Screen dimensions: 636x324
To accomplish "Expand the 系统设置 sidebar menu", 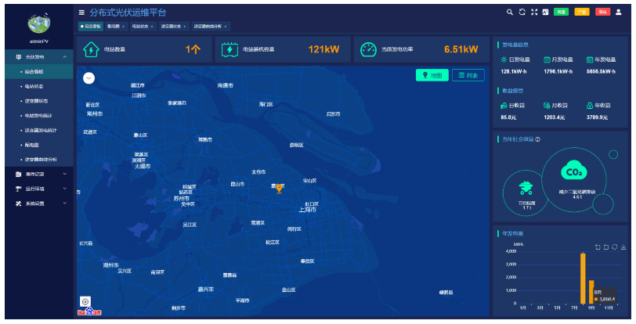I will tap(38, 203).
